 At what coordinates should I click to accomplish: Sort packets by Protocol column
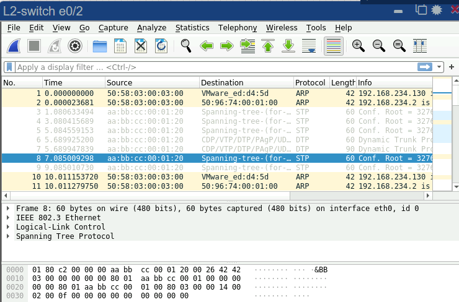pyautogui.click(x=312, y=83)
